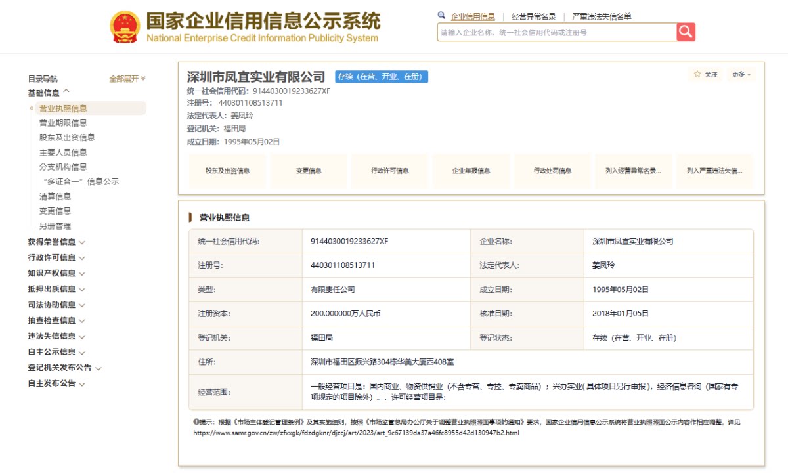Open “多证合一”信息公示 in the sidebar
Viewport: 788px width, 474px height.
pos(81,181)
